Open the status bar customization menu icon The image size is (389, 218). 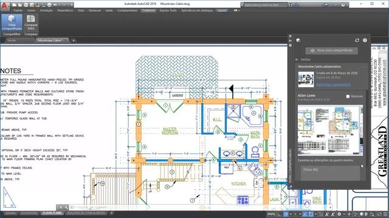pos(385,214)
